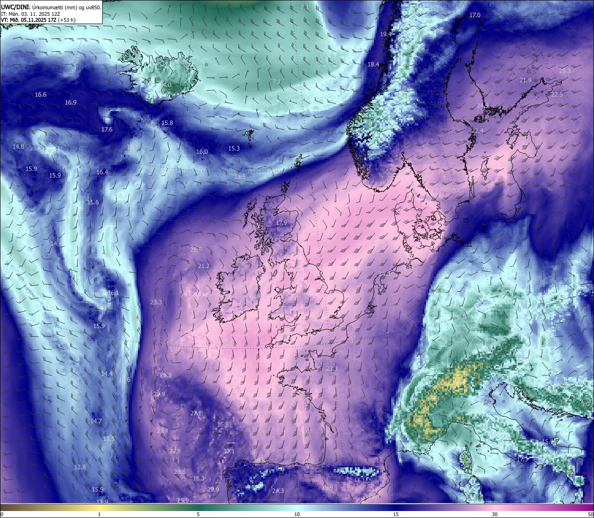Click the 19.4 value label
The image size is (594, 518).
pyautogui.click(x=386, y=34)
